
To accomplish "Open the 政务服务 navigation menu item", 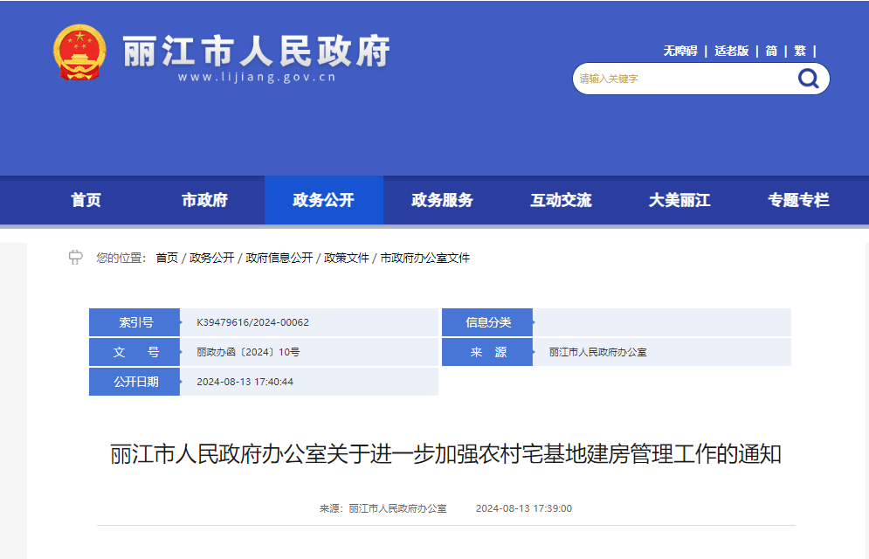I will click(442, 200).
